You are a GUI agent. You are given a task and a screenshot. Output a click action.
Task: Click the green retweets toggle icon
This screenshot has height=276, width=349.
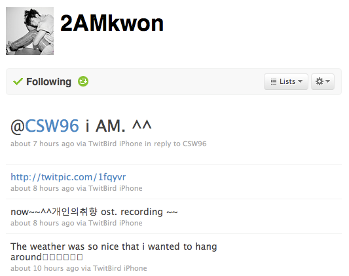pyautogui.click(x=83, y=81)
